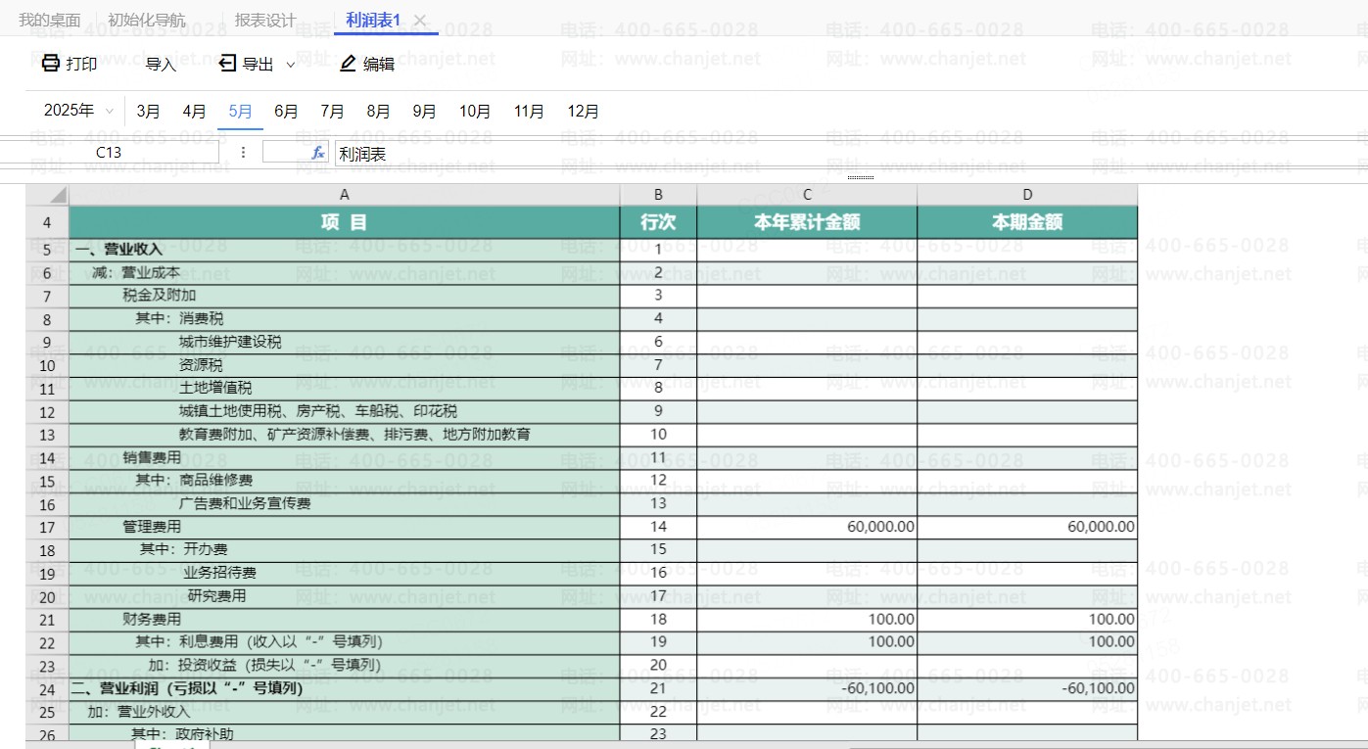Choose month 9月
This screenshot has width=1368, height=749.
pos(425,112)
